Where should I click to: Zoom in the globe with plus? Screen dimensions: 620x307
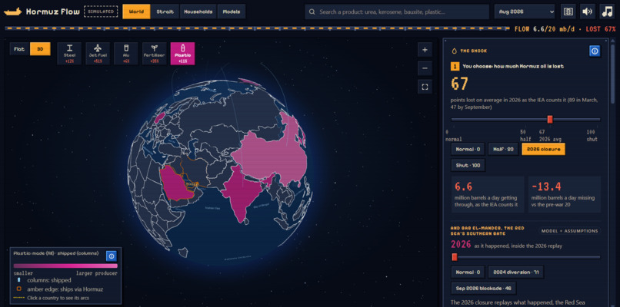(425, 50)
